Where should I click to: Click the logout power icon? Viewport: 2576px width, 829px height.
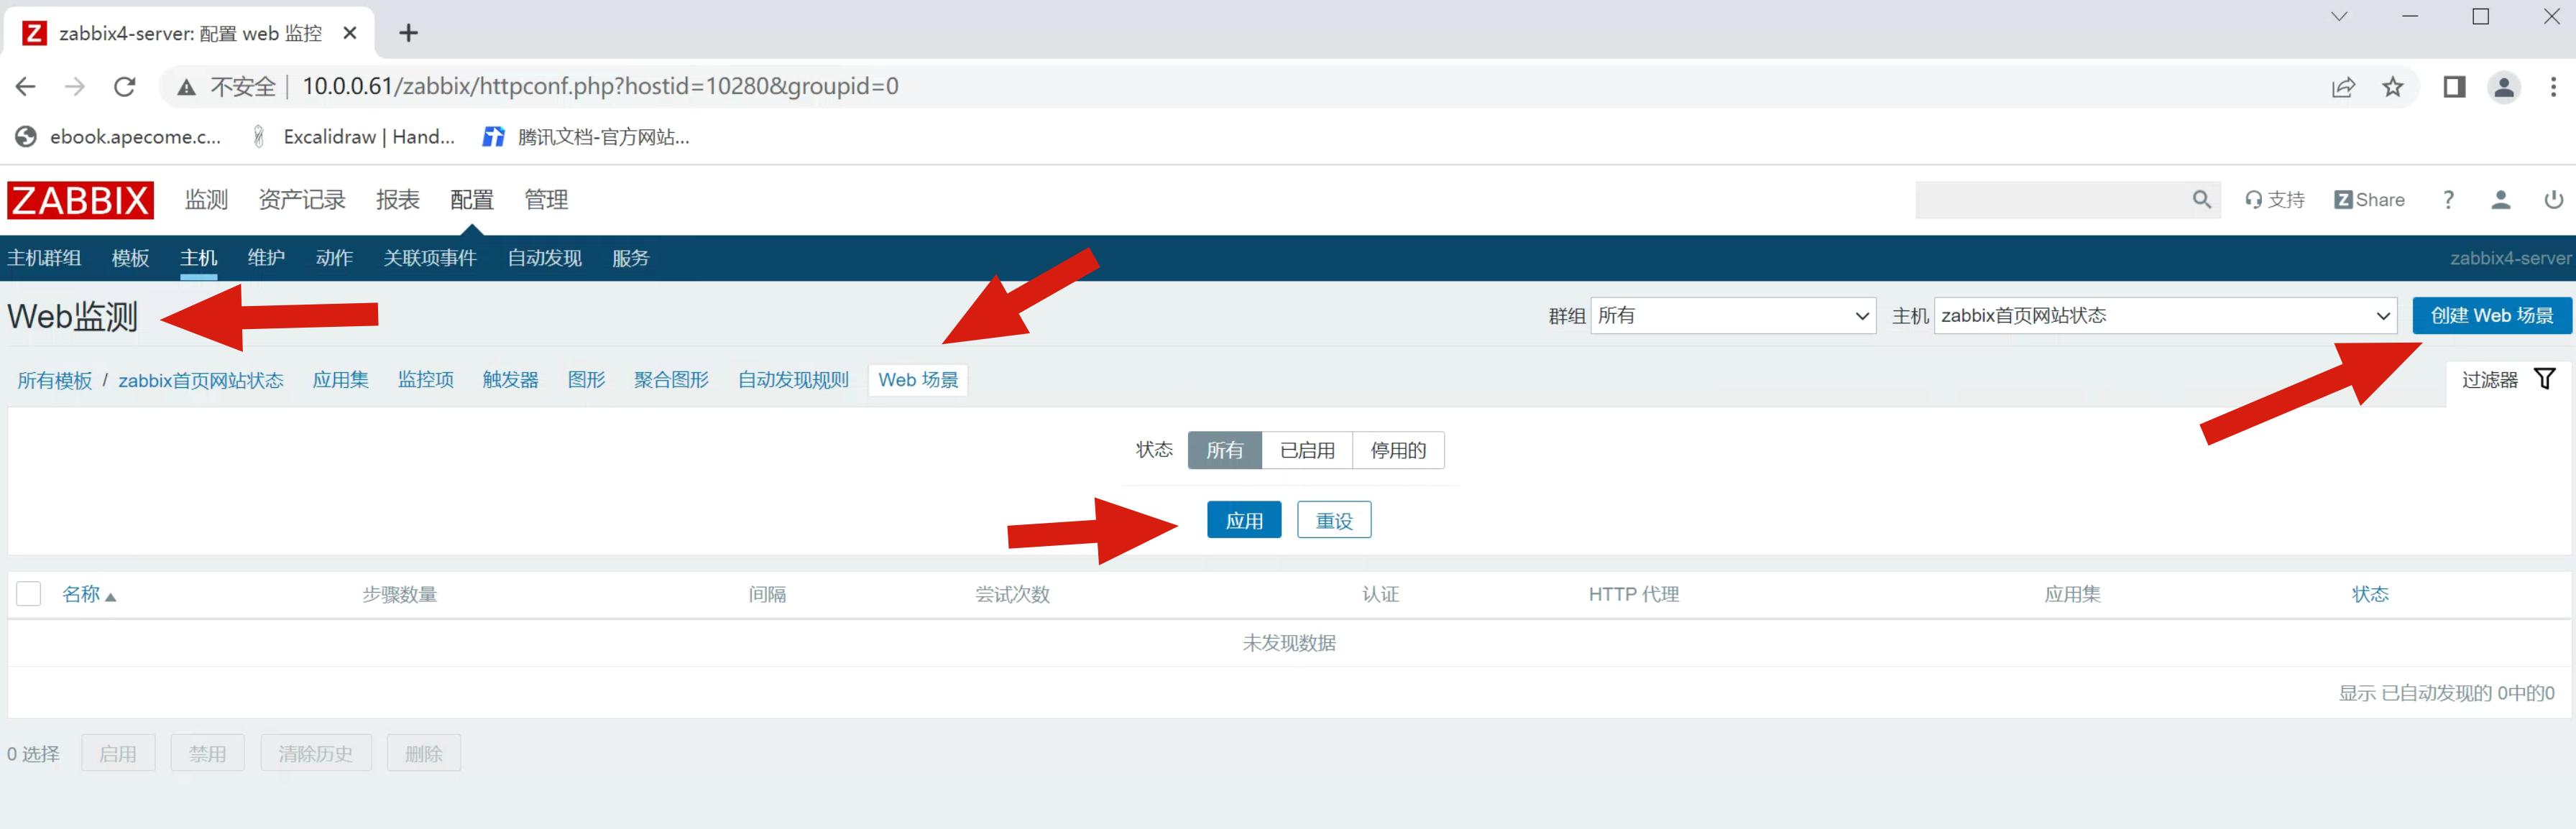(x=2553, y=200)
